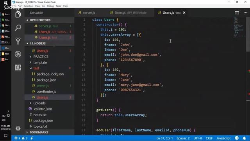Select server.js test in open editors
The width and height of the screenshot is (250, 141).
(x=50, y=26)
